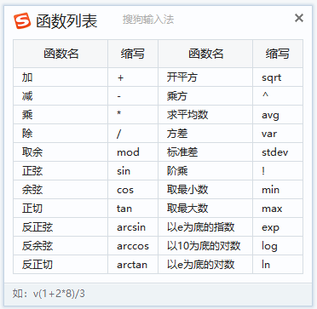This screenshot has width=317, height=309.
Task: Click the avg abbreviation
Action: click(x=270, y=116)
